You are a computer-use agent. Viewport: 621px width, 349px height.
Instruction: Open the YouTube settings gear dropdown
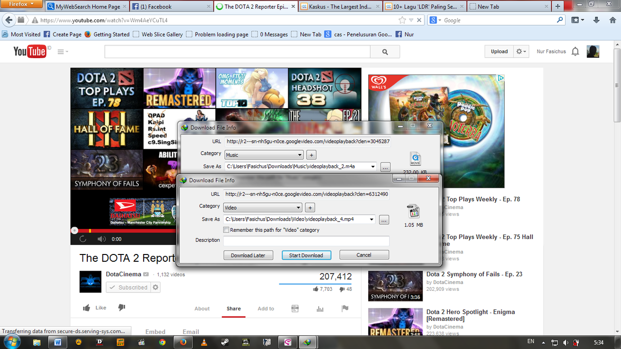tap(521, 51)
